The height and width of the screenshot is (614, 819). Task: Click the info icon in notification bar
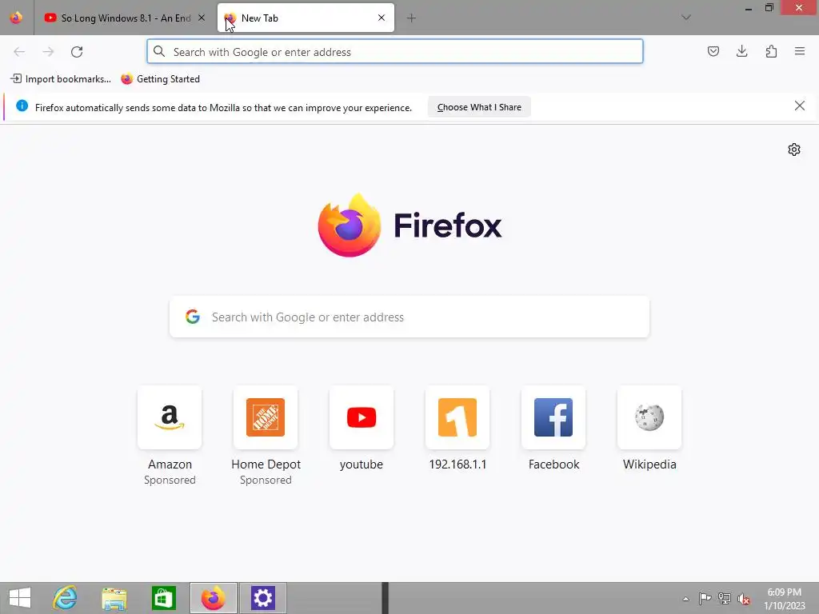pyautogui.click(x=22, y=106)
